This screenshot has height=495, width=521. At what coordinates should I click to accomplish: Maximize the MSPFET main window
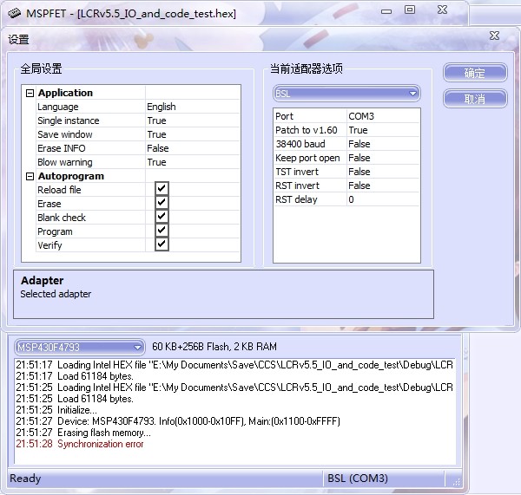[x=410, y=10]
